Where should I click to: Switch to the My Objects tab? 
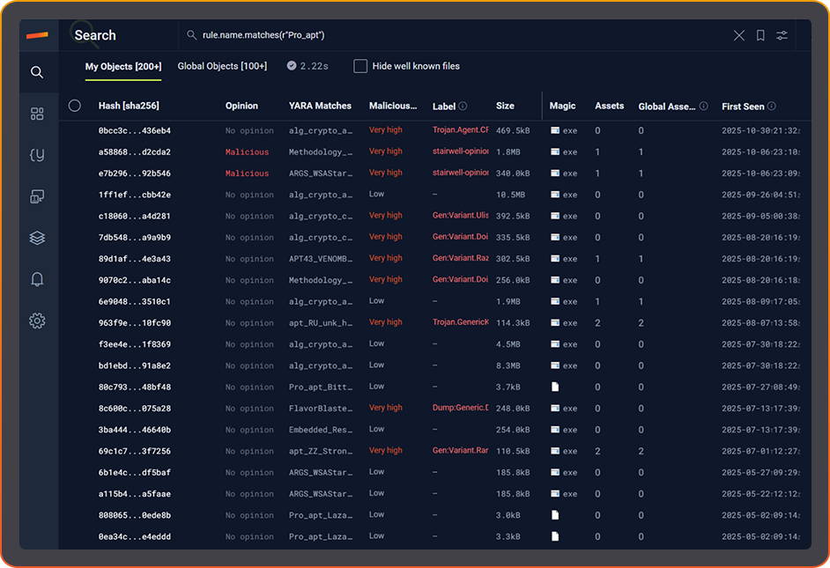pos(122,66)
